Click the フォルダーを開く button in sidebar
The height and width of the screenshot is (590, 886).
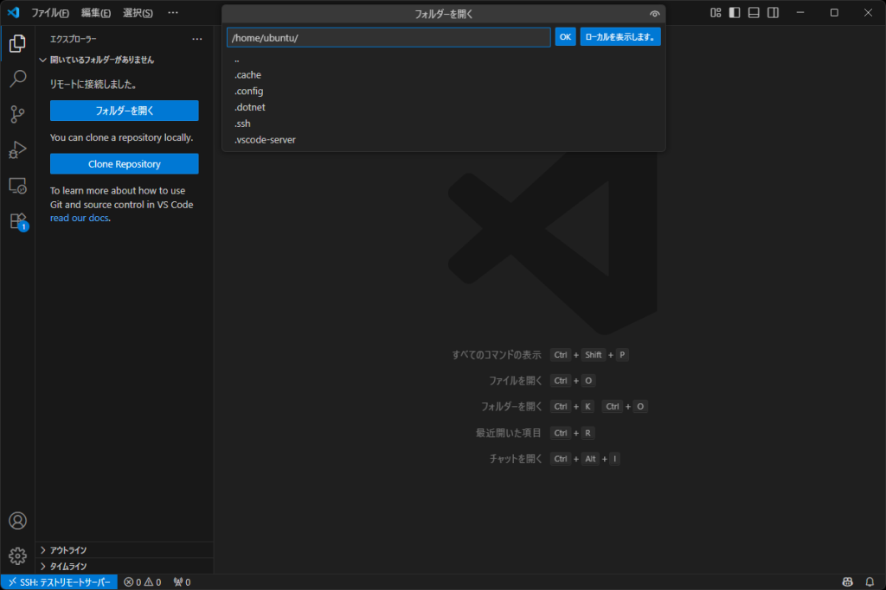[x=125, y=111]
